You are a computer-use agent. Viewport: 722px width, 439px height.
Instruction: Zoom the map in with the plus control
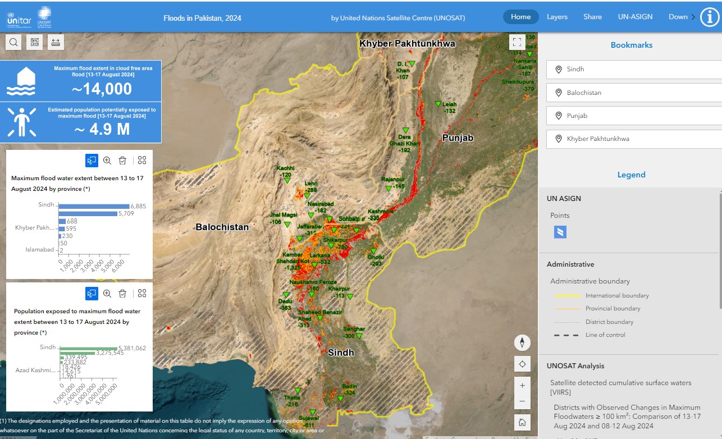522,386
